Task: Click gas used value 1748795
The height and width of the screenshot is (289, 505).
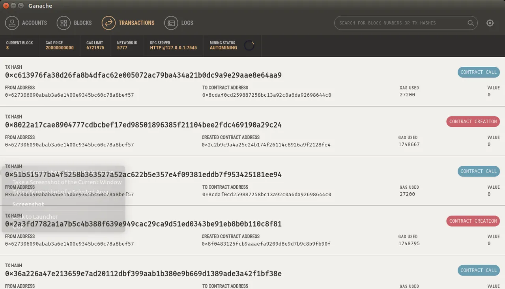Action: 409,244
